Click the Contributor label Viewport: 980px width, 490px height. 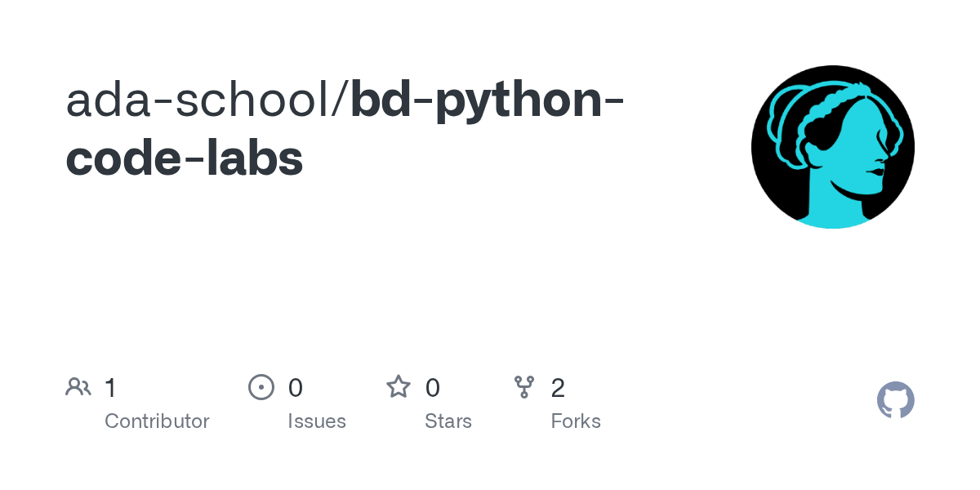pyautogui.click(x=157, y=421)
